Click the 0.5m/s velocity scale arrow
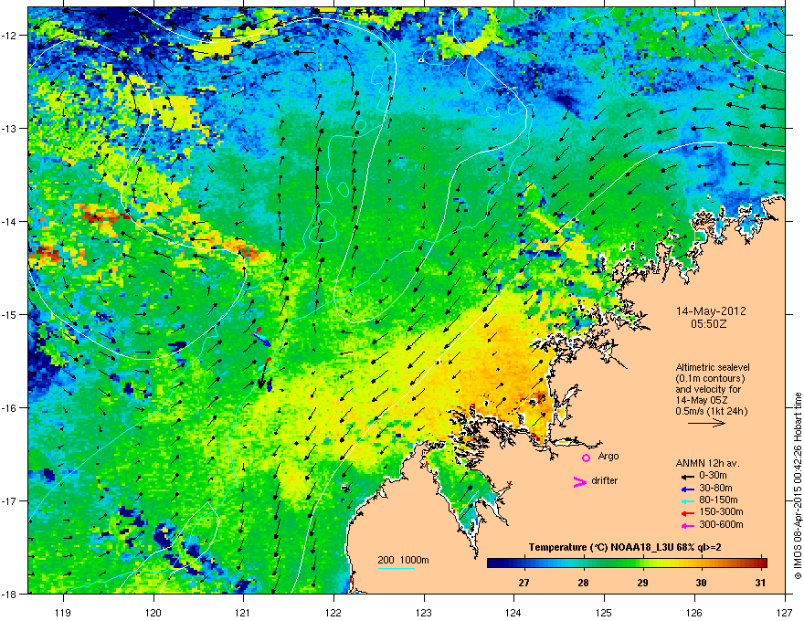 (706, 423)
